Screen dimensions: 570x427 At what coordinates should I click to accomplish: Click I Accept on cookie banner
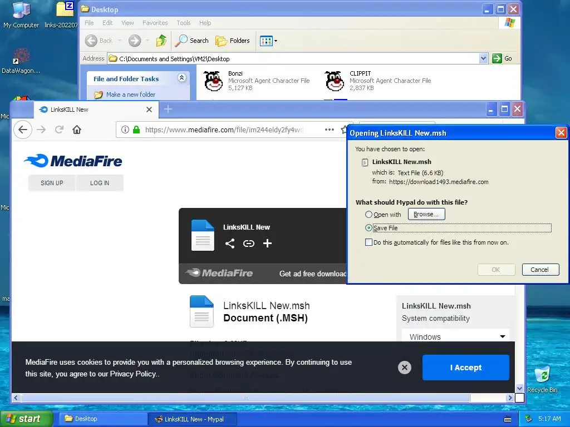pos(466,368)
